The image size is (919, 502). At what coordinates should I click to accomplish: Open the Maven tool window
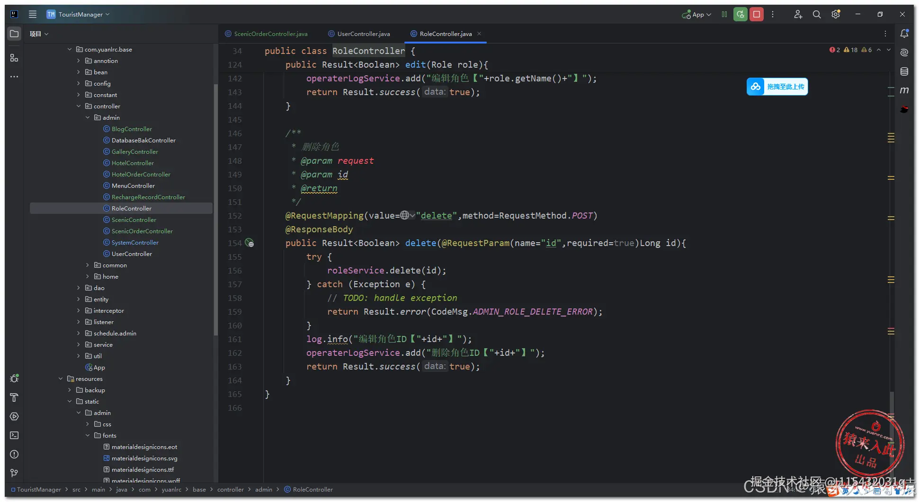click(904, 90)
